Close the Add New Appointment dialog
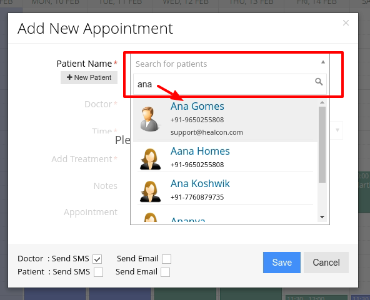370x300 pixels. pos(346,23)
